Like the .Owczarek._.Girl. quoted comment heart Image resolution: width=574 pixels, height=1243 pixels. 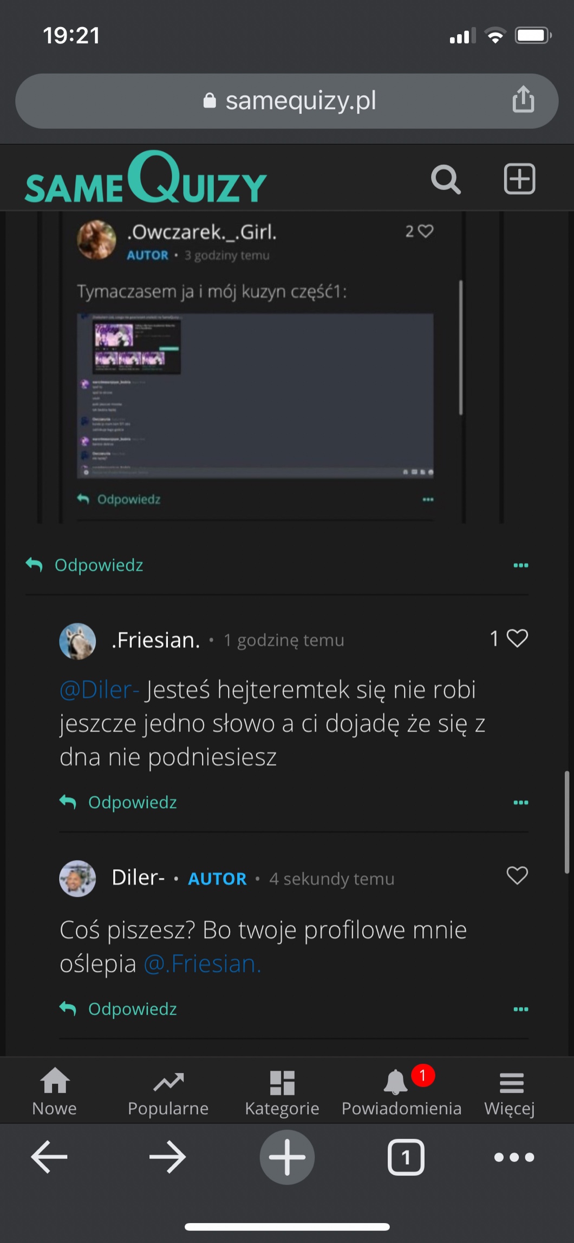pyautogui.click(x=426, y=231)
